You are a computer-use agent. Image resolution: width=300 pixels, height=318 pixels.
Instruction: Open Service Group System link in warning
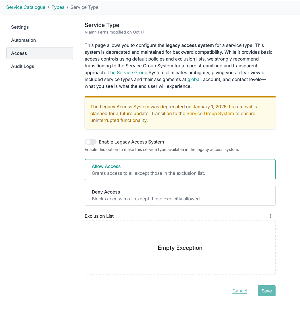pyautogui.click(x=210, y=113)
